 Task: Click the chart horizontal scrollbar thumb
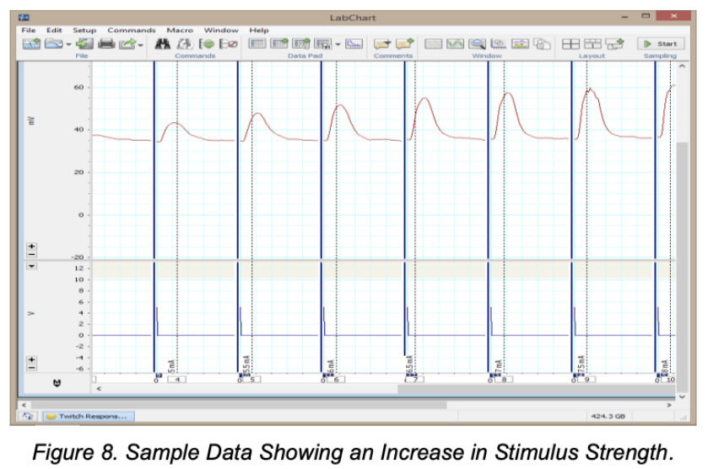(537, 389)
